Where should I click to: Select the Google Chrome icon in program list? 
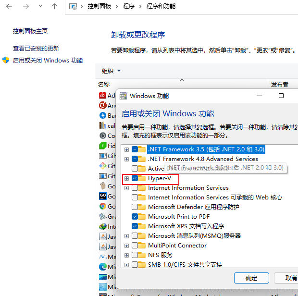coord(102,206)
